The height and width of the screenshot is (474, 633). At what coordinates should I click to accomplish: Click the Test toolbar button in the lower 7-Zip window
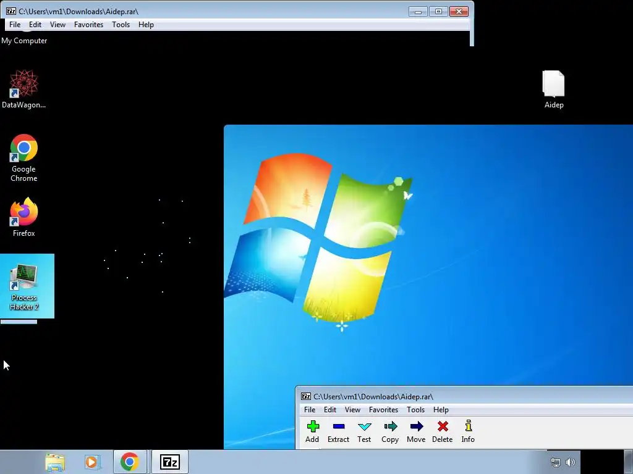coord(364,431)
